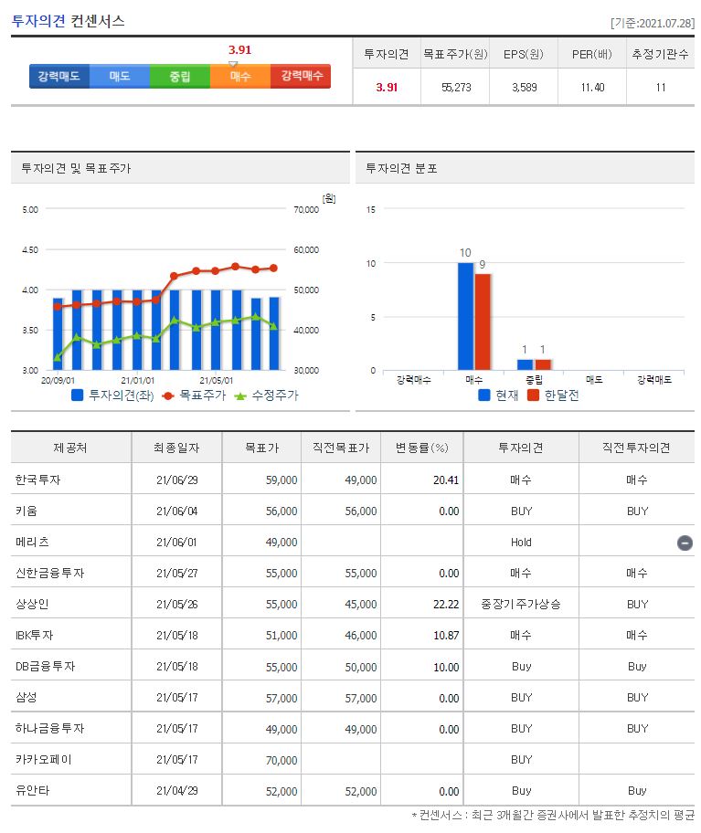Select the 신한금융투자 provider name

pos(49,574)
